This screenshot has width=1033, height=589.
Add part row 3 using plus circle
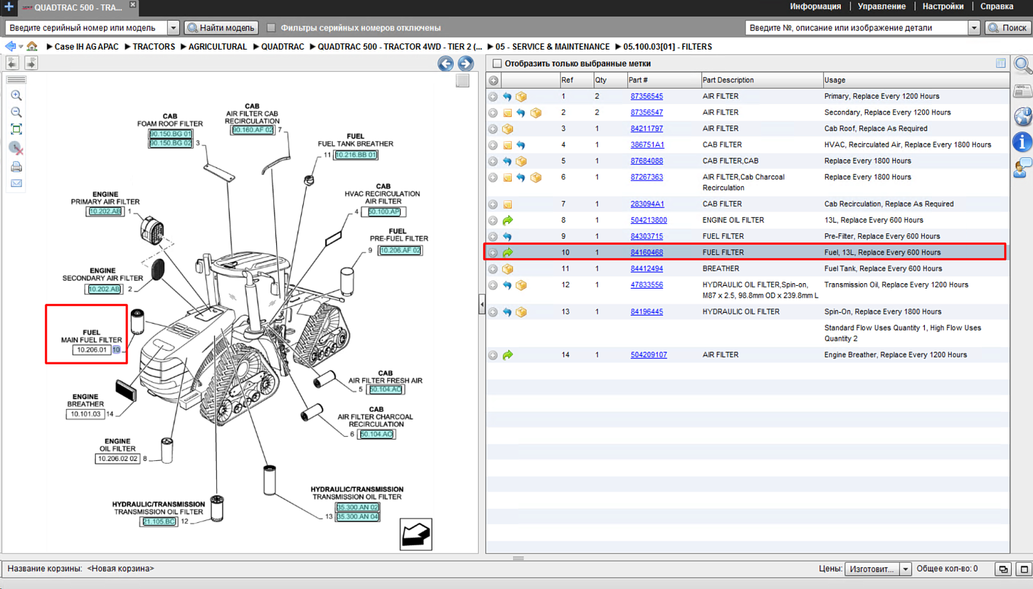point(493,129)
